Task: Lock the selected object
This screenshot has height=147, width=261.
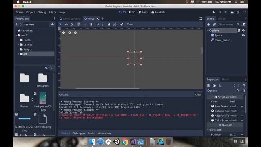Action: click(x=109, y=24)
